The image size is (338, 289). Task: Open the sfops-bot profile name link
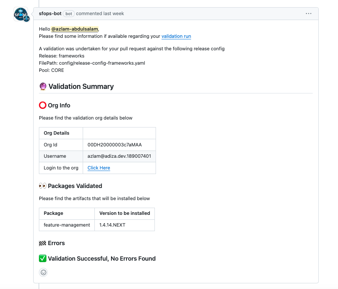50,14
